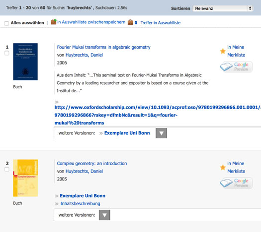
Task: Open title Complex geometry: an introduction
Action: click(92, 164)
